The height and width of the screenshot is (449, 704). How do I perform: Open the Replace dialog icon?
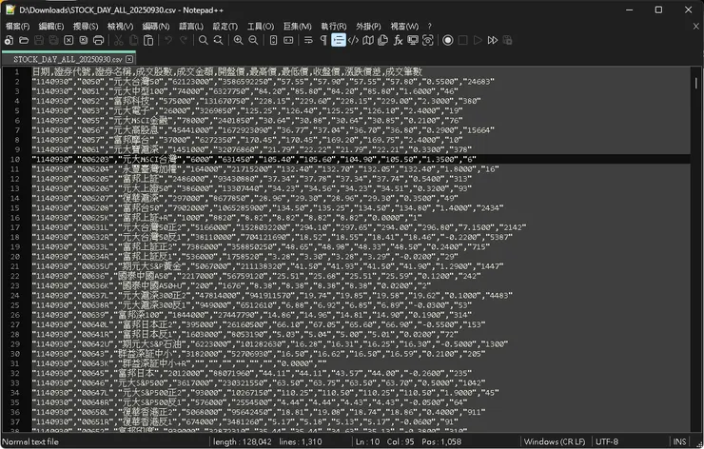pos(218,40)
